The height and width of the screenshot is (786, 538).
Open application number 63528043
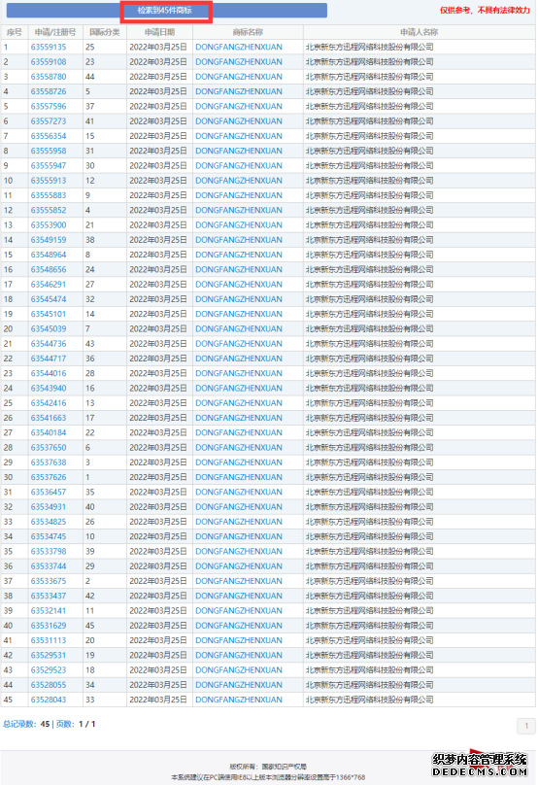49,700
